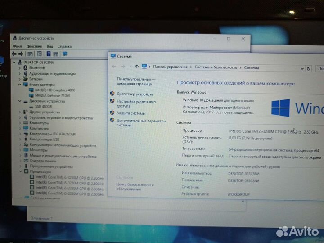This screenshot has height=243, width=324.
Task: Expand the Другие устройства node
Action: [x=20, y=112]
